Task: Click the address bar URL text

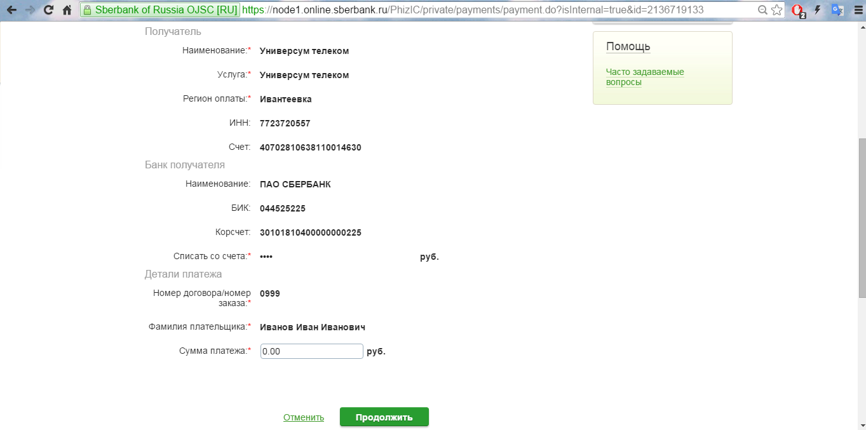Action: [473, 10]
